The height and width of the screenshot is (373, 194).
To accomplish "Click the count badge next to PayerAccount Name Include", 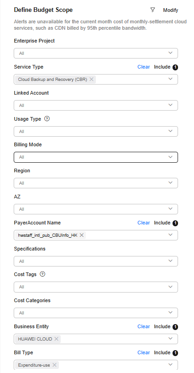I will point(175,223).
